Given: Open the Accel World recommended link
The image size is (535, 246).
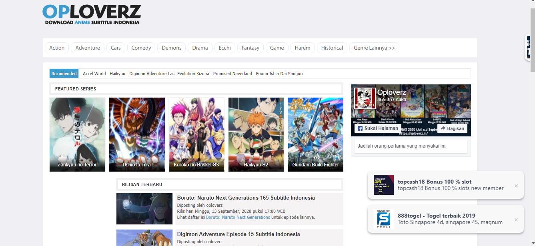Looking at the screenshot, I should pos(94,74).
